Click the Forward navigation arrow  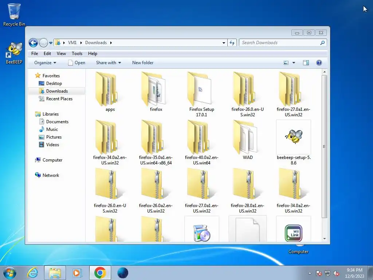(44, 43)
